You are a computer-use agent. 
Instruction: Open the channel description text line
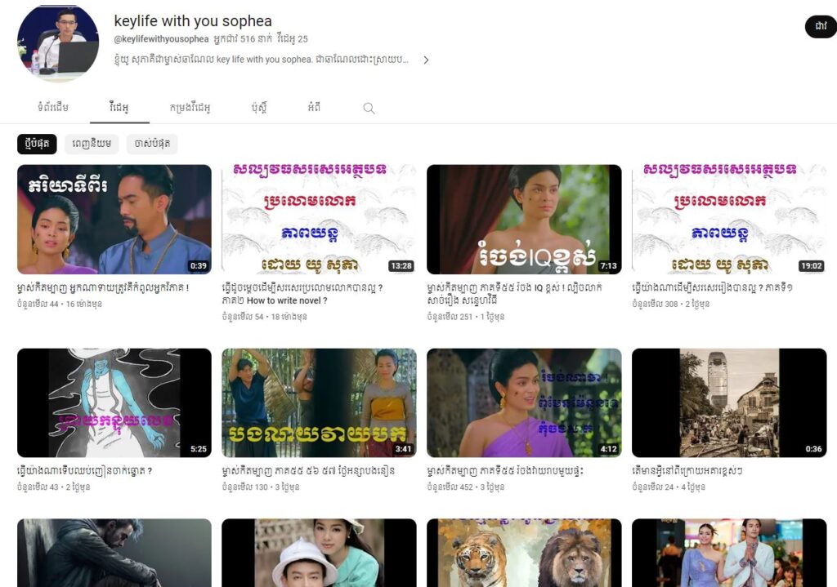tap(262, 60)
